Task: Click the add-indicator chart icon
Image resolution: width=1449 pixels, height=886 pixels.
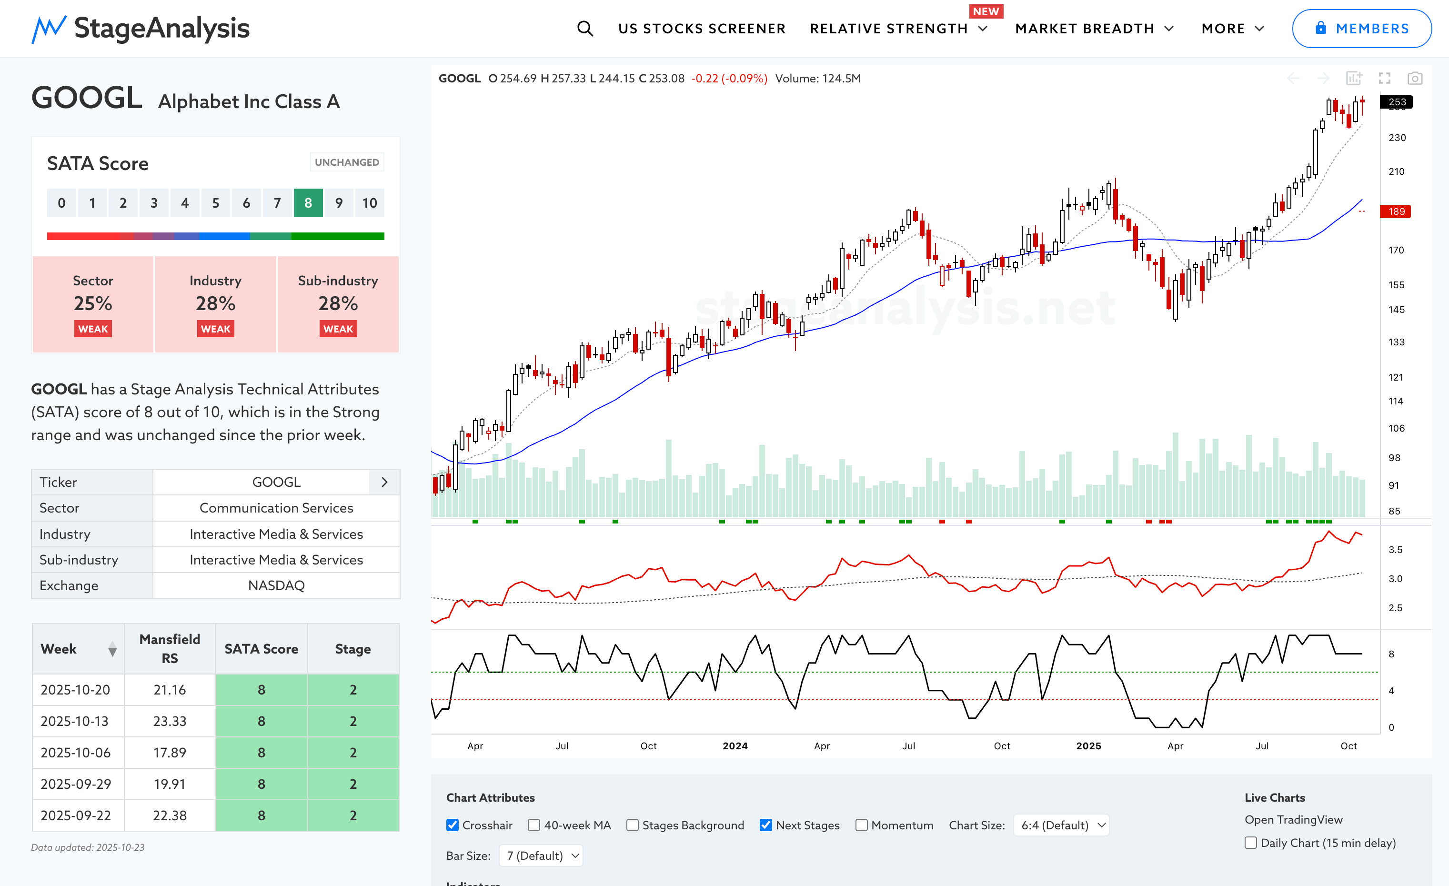Action: point(1354,78)
